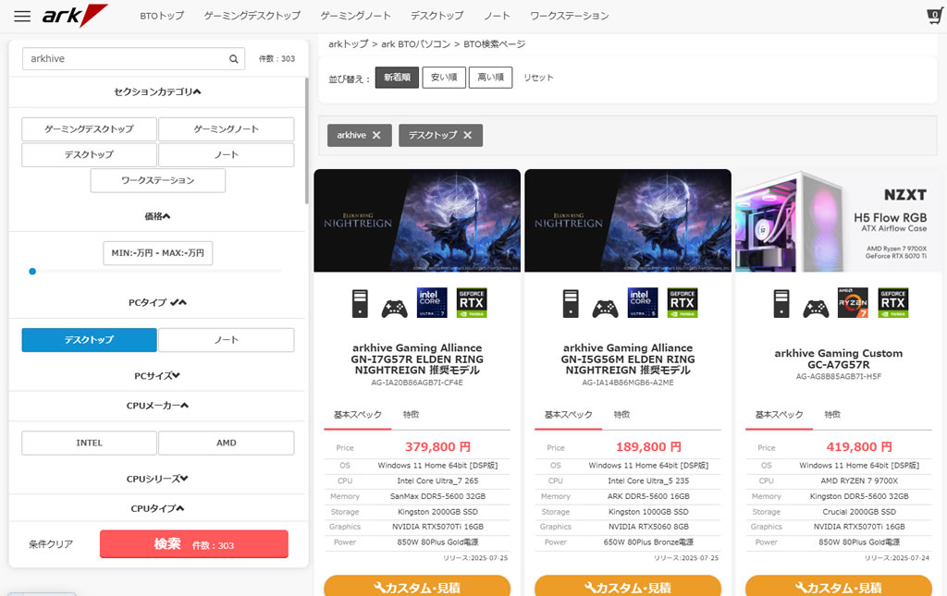Click the Intel Core Ultra 7 badge icon

(x=433, y=302)
